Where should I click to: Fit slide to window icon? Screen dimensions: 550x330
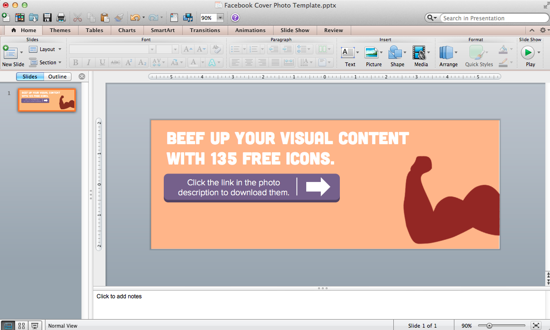[x=536, y=326]
